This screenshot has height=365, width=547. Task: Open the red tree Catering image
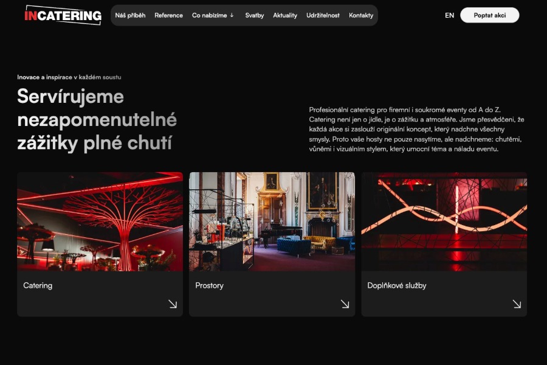pyautogui.click(x=100, y=221)
